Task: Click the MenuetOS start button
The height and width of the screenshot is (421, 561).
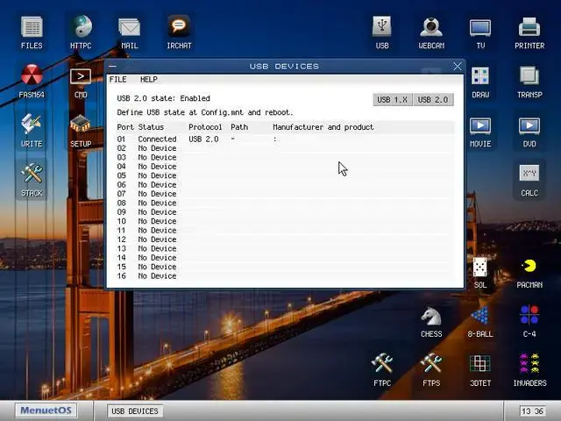Action: pyautogui.click(x=45, y=410)
